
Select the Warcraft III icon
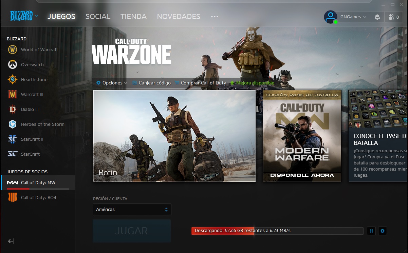pos(12,94)
